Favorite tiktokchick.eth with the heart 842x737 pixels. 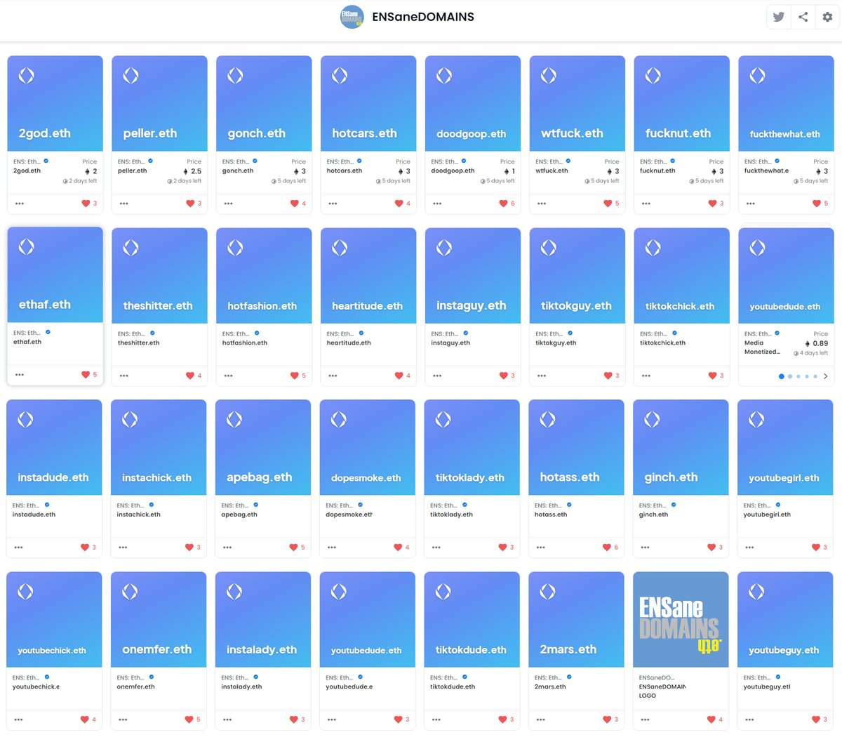click(x=712, y=376)
